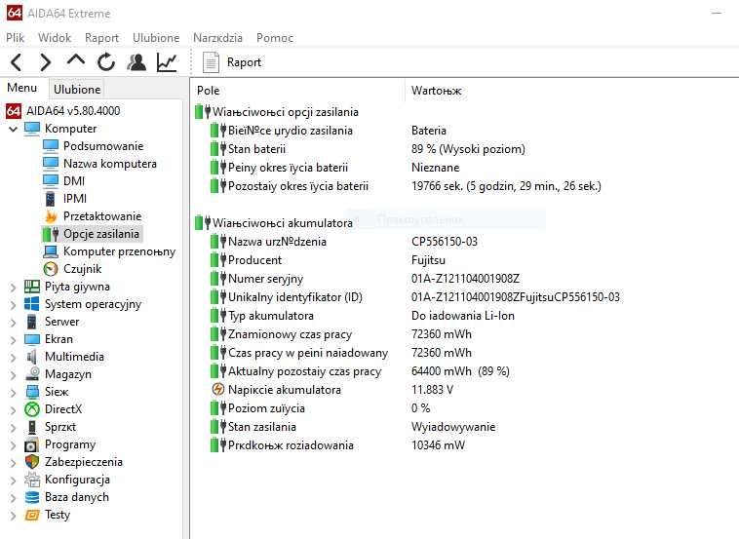Select Podsumowanie in the tree
The image size is (739, 539).
103,146
